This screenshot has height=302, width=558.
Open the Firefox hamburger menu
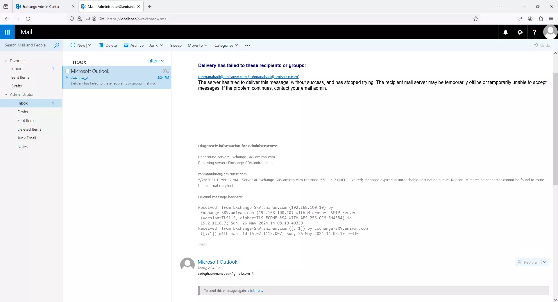click(x=551, y=19)
